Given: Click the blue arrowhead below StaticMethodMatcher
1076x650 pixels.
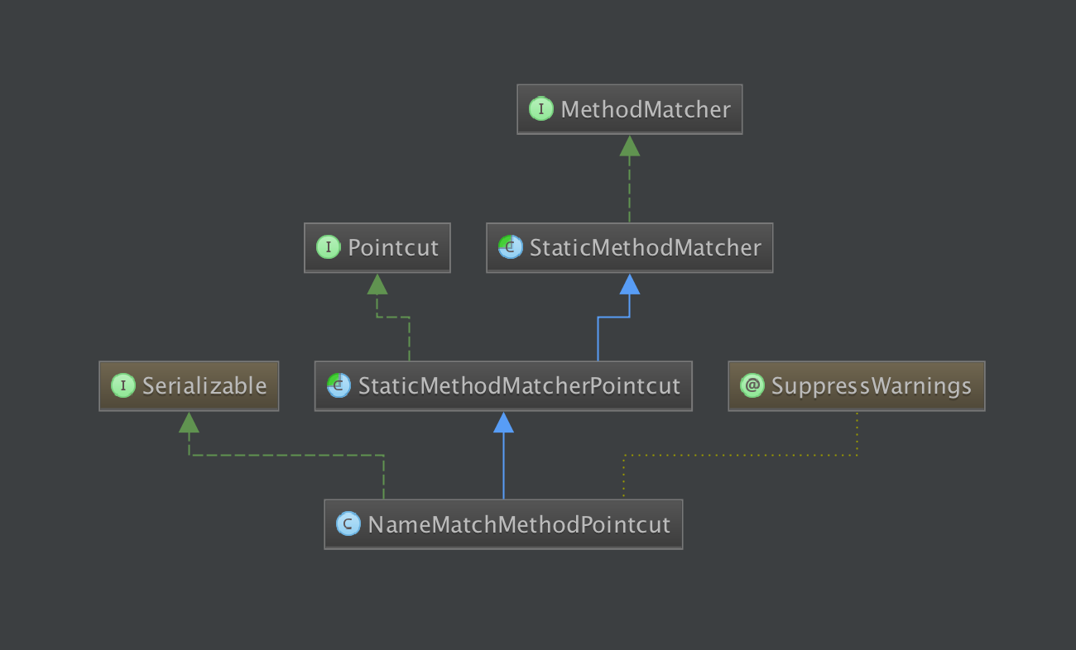Looking at the screenshot, I should tap(630, 284).
